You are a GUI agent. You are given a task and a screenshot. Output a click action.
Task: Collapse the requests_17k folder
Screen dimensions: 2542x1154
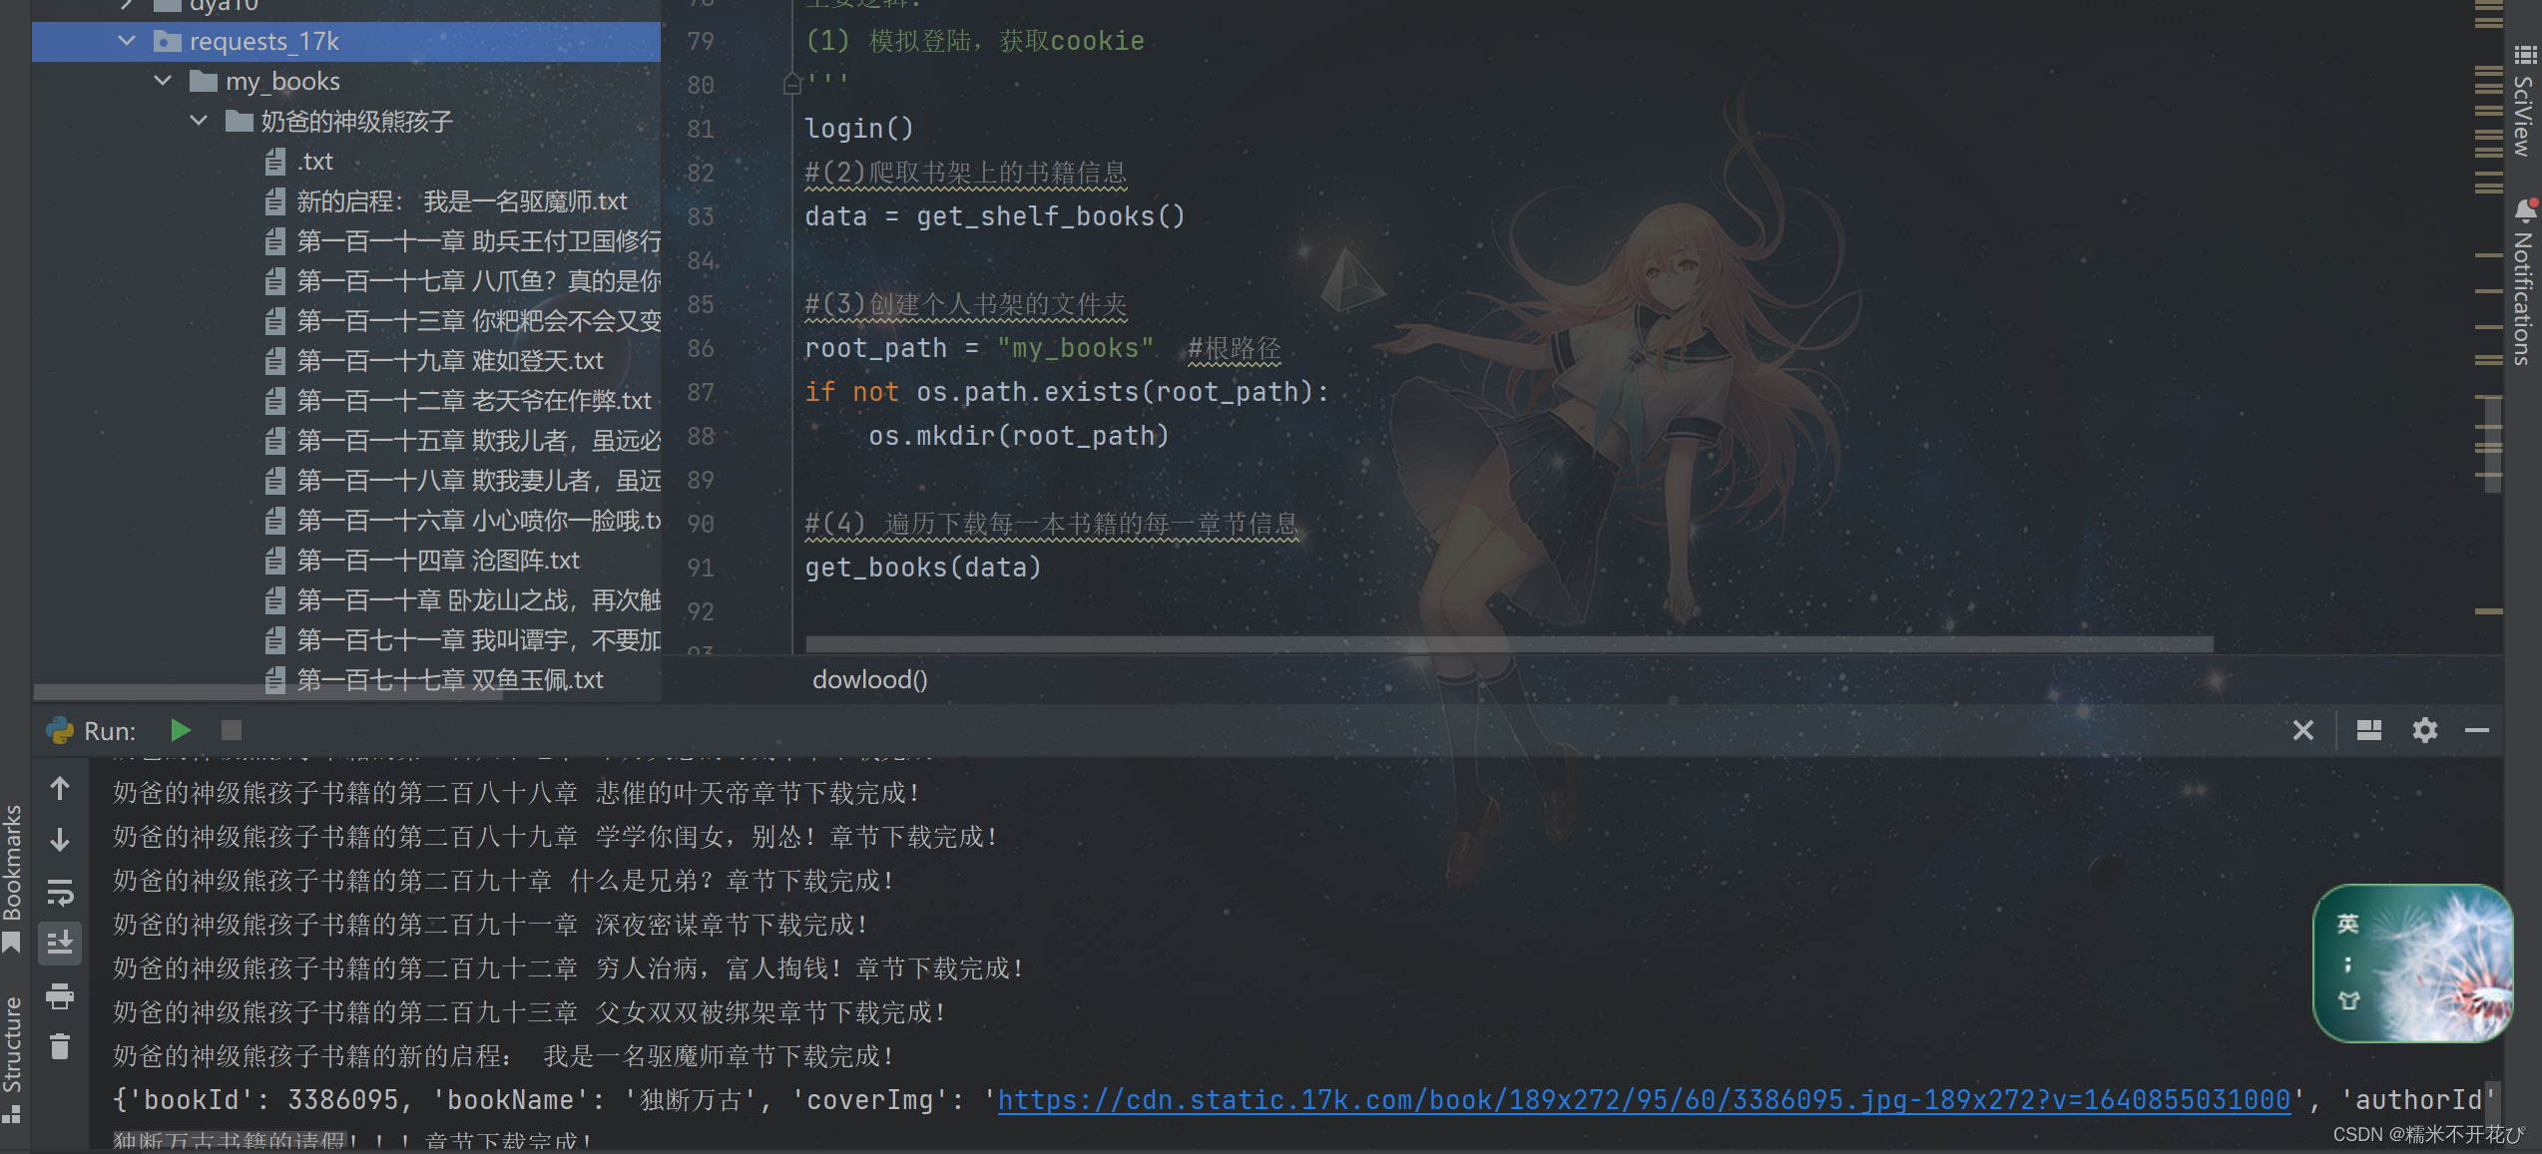127,41
